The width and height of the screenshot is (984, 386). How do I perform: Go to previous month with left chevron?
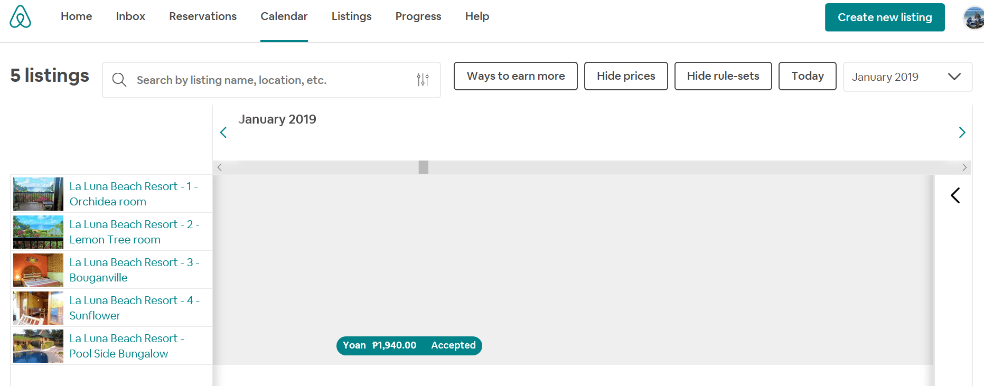coord(223,133)
